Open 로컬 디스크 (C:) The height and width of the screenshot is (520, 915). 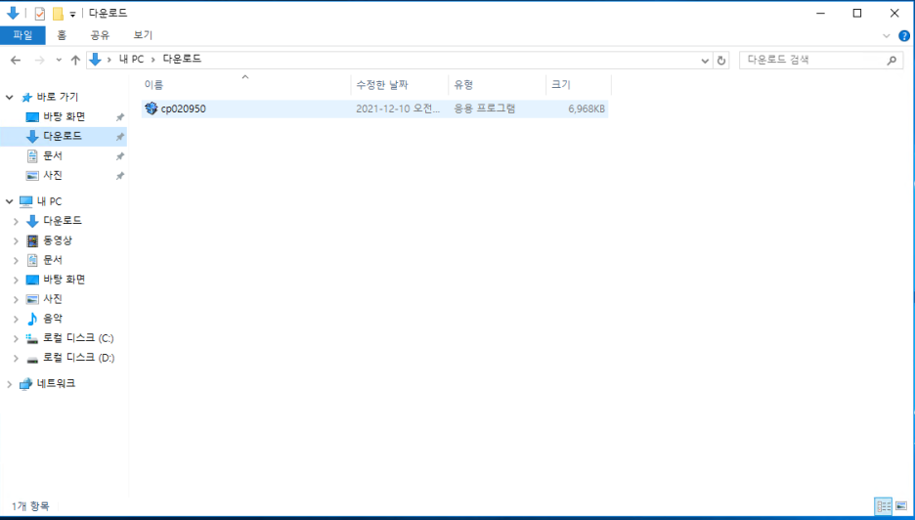[x=78, y=338]
